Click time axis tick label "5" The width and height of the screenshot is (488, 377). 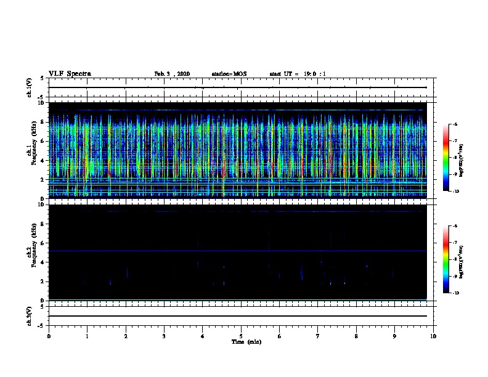pyautogui.click(x=241, y=336)
